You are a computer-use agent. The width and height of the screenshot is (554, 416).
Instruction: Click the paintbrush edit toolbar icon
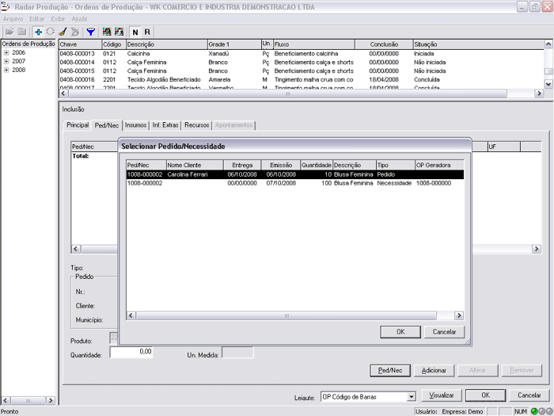pos(63,32)
